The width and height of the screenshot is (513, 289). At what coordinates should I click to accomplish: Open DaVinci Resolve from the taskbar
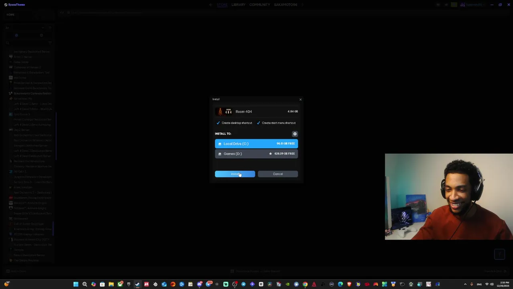[x=270, y=284]
